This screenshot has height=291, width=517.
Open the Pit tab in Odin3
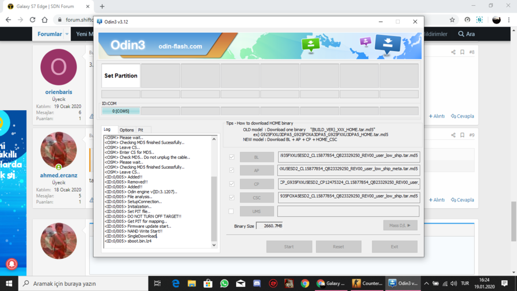coord(141,130)
